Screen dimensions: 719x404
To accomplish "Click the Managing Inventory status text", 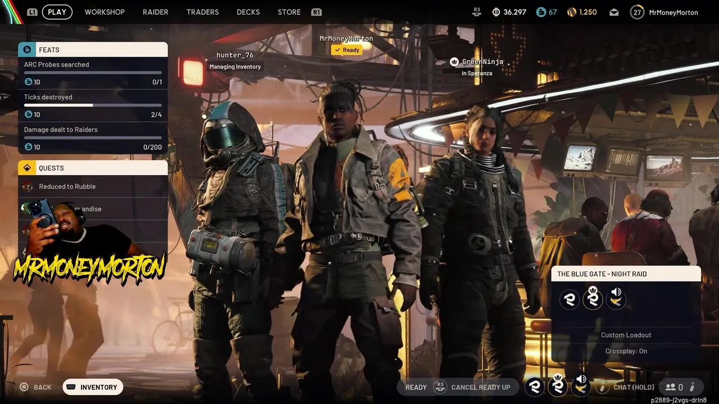I will (235, 67).
